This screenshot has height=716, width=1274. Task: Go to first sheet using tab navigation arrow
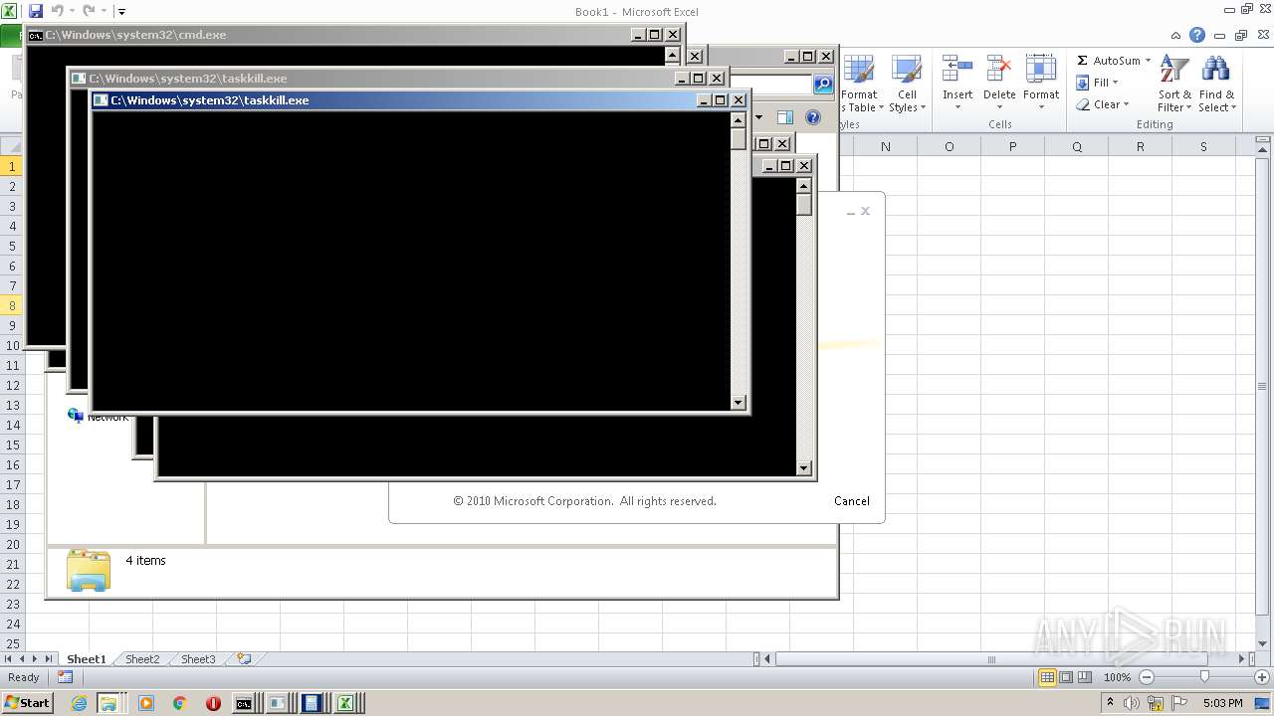9,658
